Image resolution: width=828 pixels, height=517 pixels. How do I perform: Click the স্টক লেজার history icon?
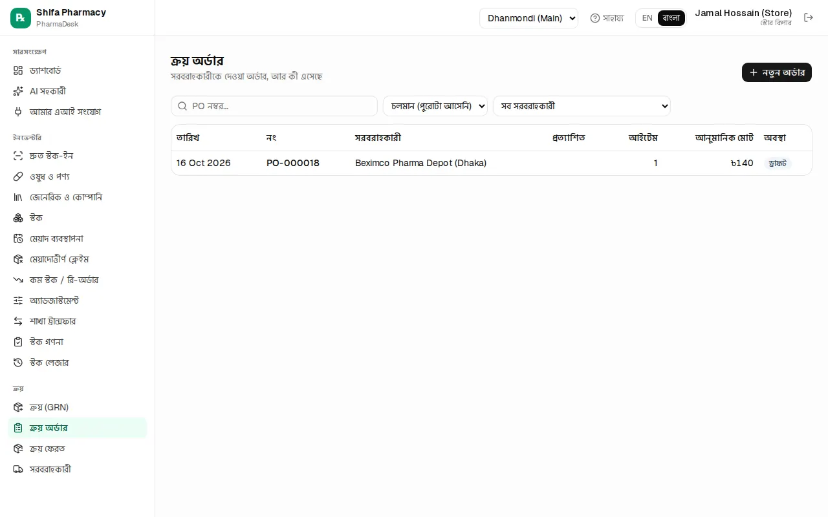click(x=18, y=363)
